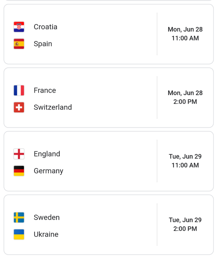Click the Sweden flag icon

pos(19,217)
